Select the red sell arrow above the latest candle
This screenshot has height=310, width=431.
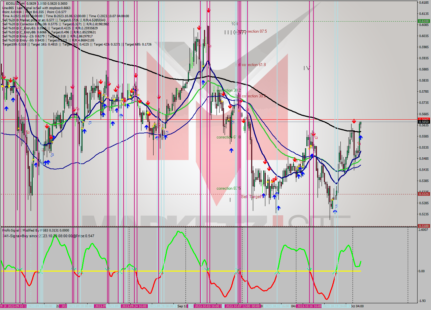pos(354,120)
